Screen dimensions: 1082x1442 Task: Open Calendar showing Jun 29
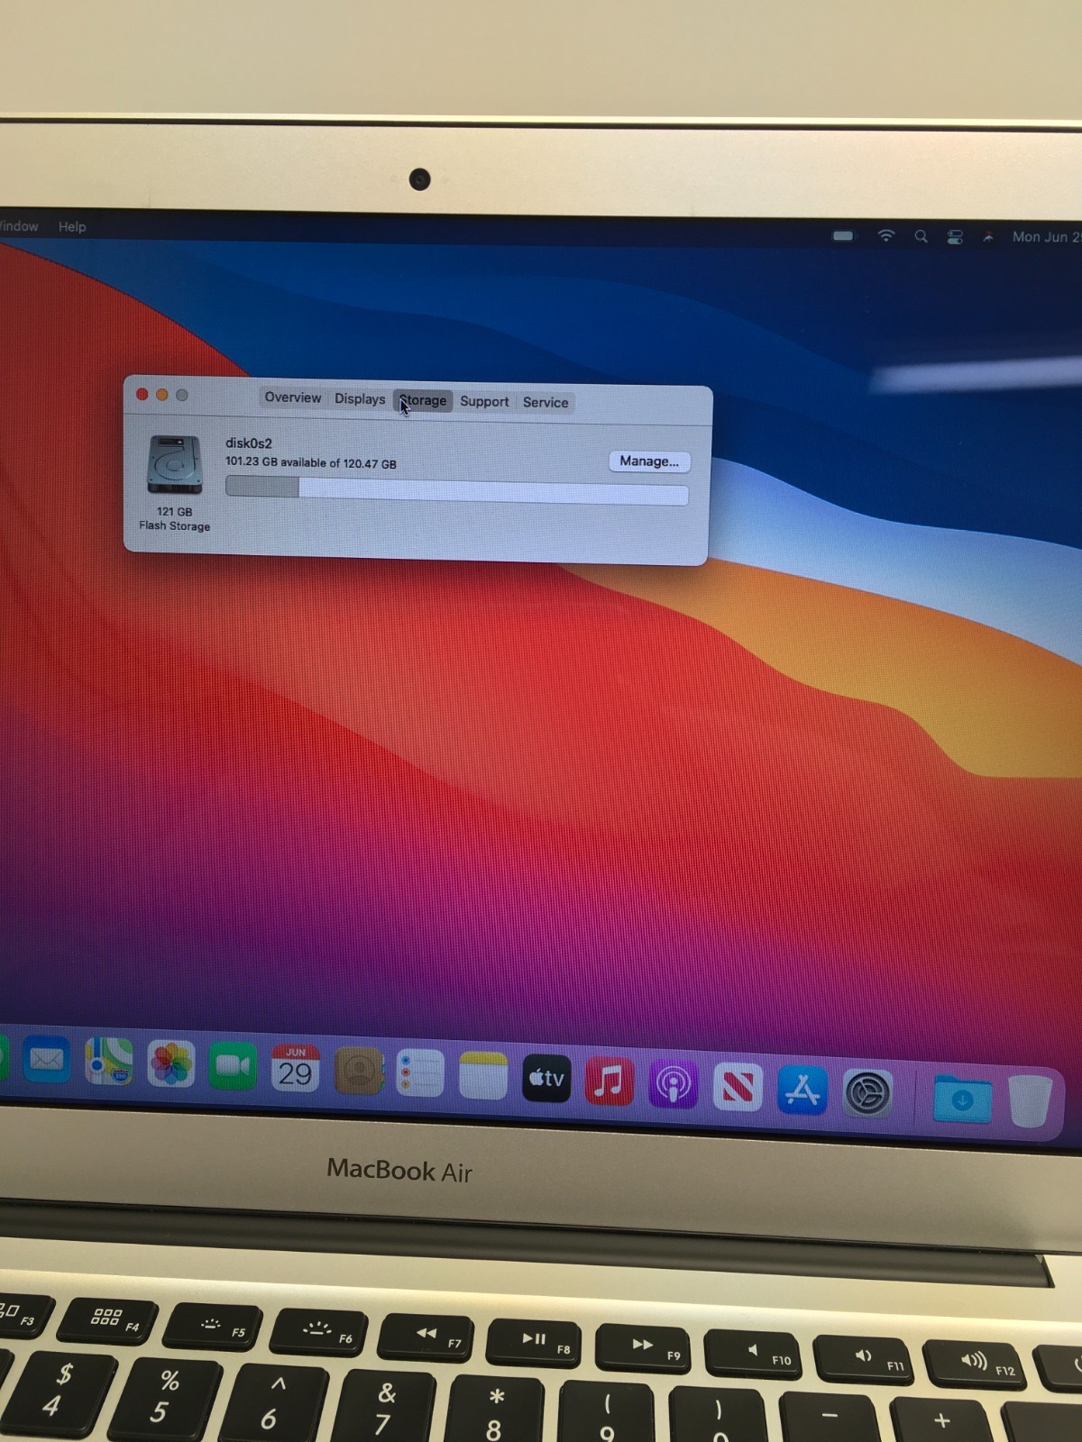295,1069
